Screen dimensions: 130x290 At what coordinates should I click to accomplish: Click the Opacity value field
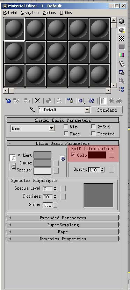click(x=94, y=170)
